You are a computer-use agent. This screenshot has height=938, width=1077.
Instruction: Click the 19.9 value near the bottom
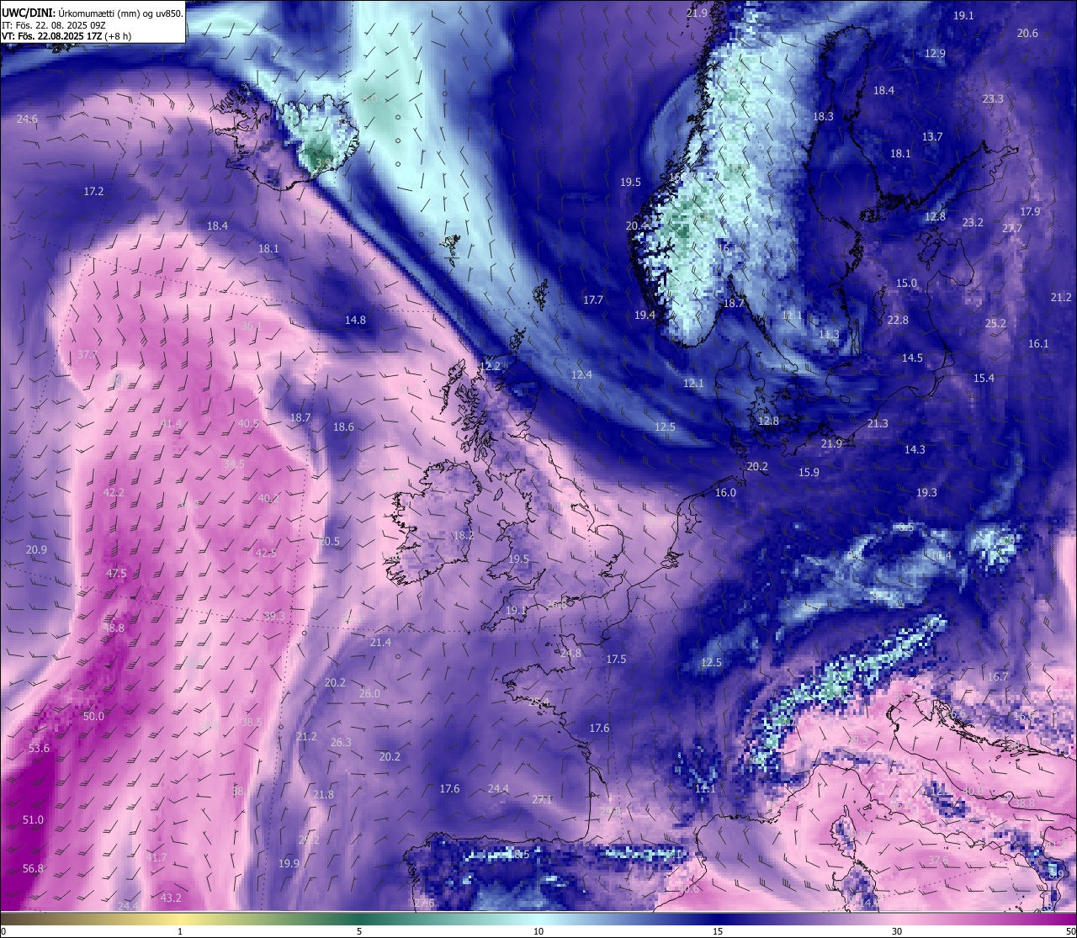pyautogui.click(x=289, y=864)
